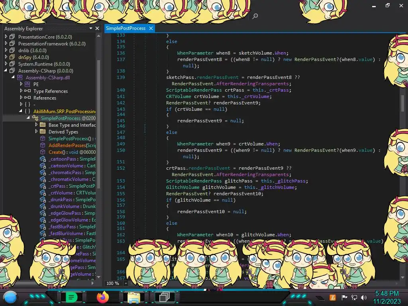
Task: Click the SimplePostProcess() constructor icon
Action: point(43,138)
